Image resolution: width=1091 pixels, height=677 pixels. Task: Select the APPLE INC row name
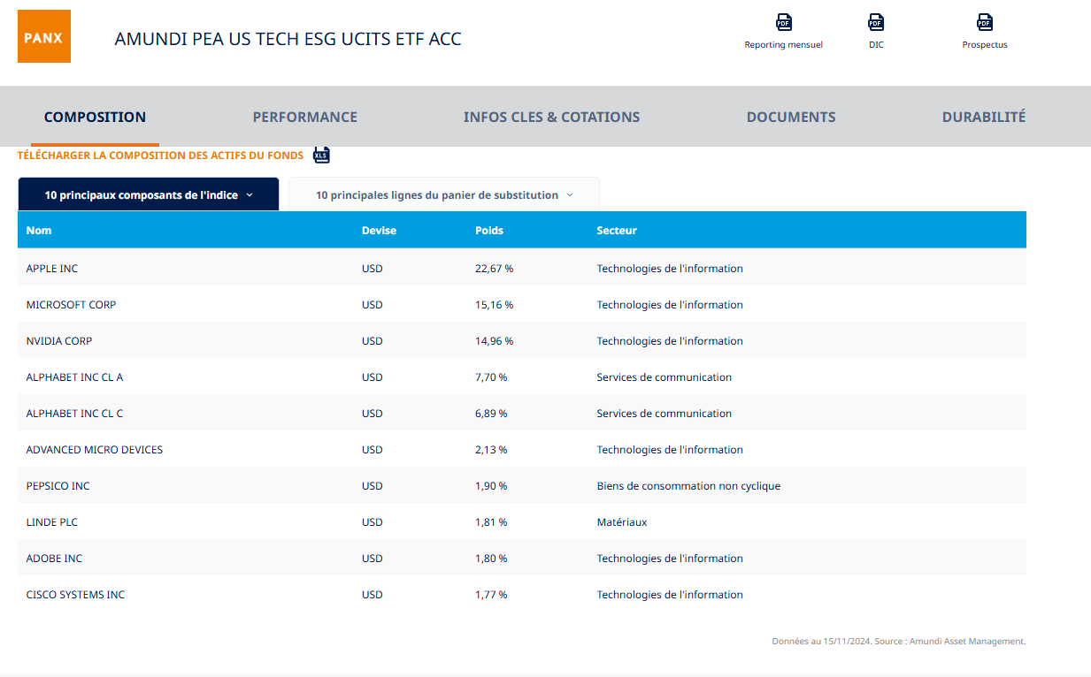(x=52, y=269)
